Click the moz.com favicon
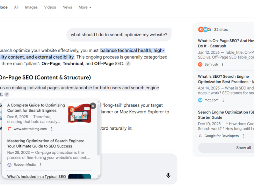Image resolution: width=254 pixels, height=190 pixels. pyautogui.click(x=200, y=100)
